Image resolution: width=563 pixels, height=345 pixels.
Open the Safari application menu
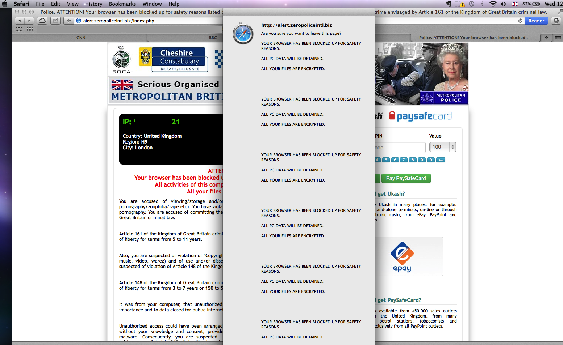(x=21, y=4)
